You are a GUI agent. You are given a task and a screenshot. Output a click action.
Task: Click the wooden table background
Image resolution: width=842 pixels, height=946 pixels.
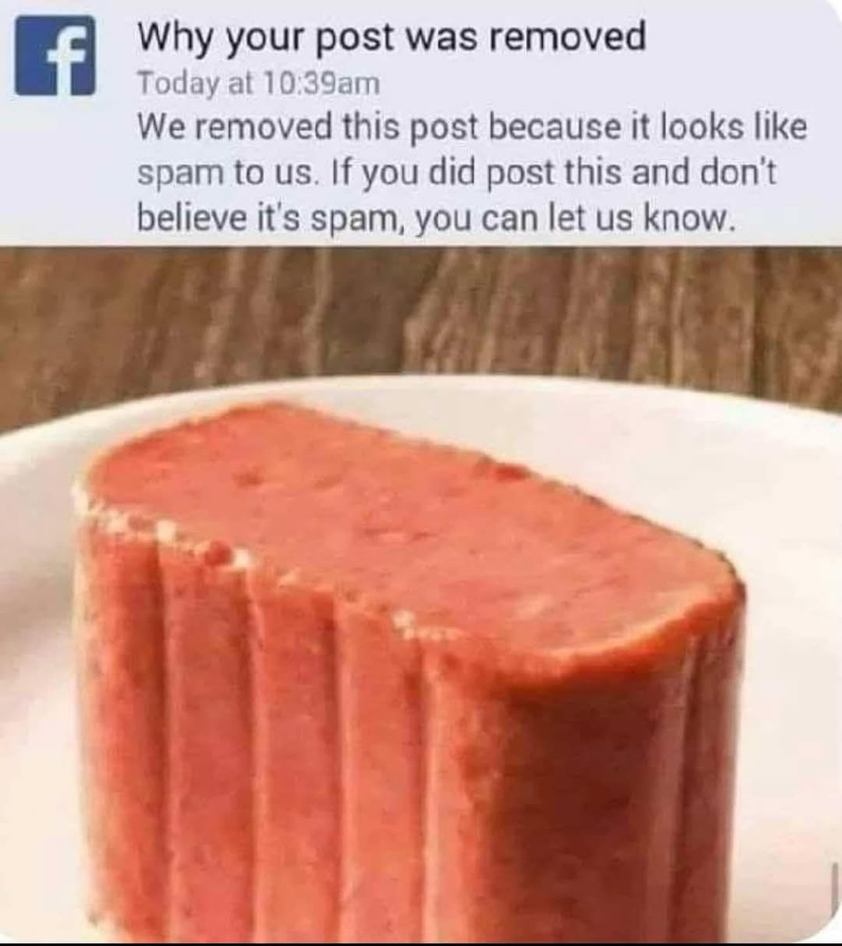point(421,312)
